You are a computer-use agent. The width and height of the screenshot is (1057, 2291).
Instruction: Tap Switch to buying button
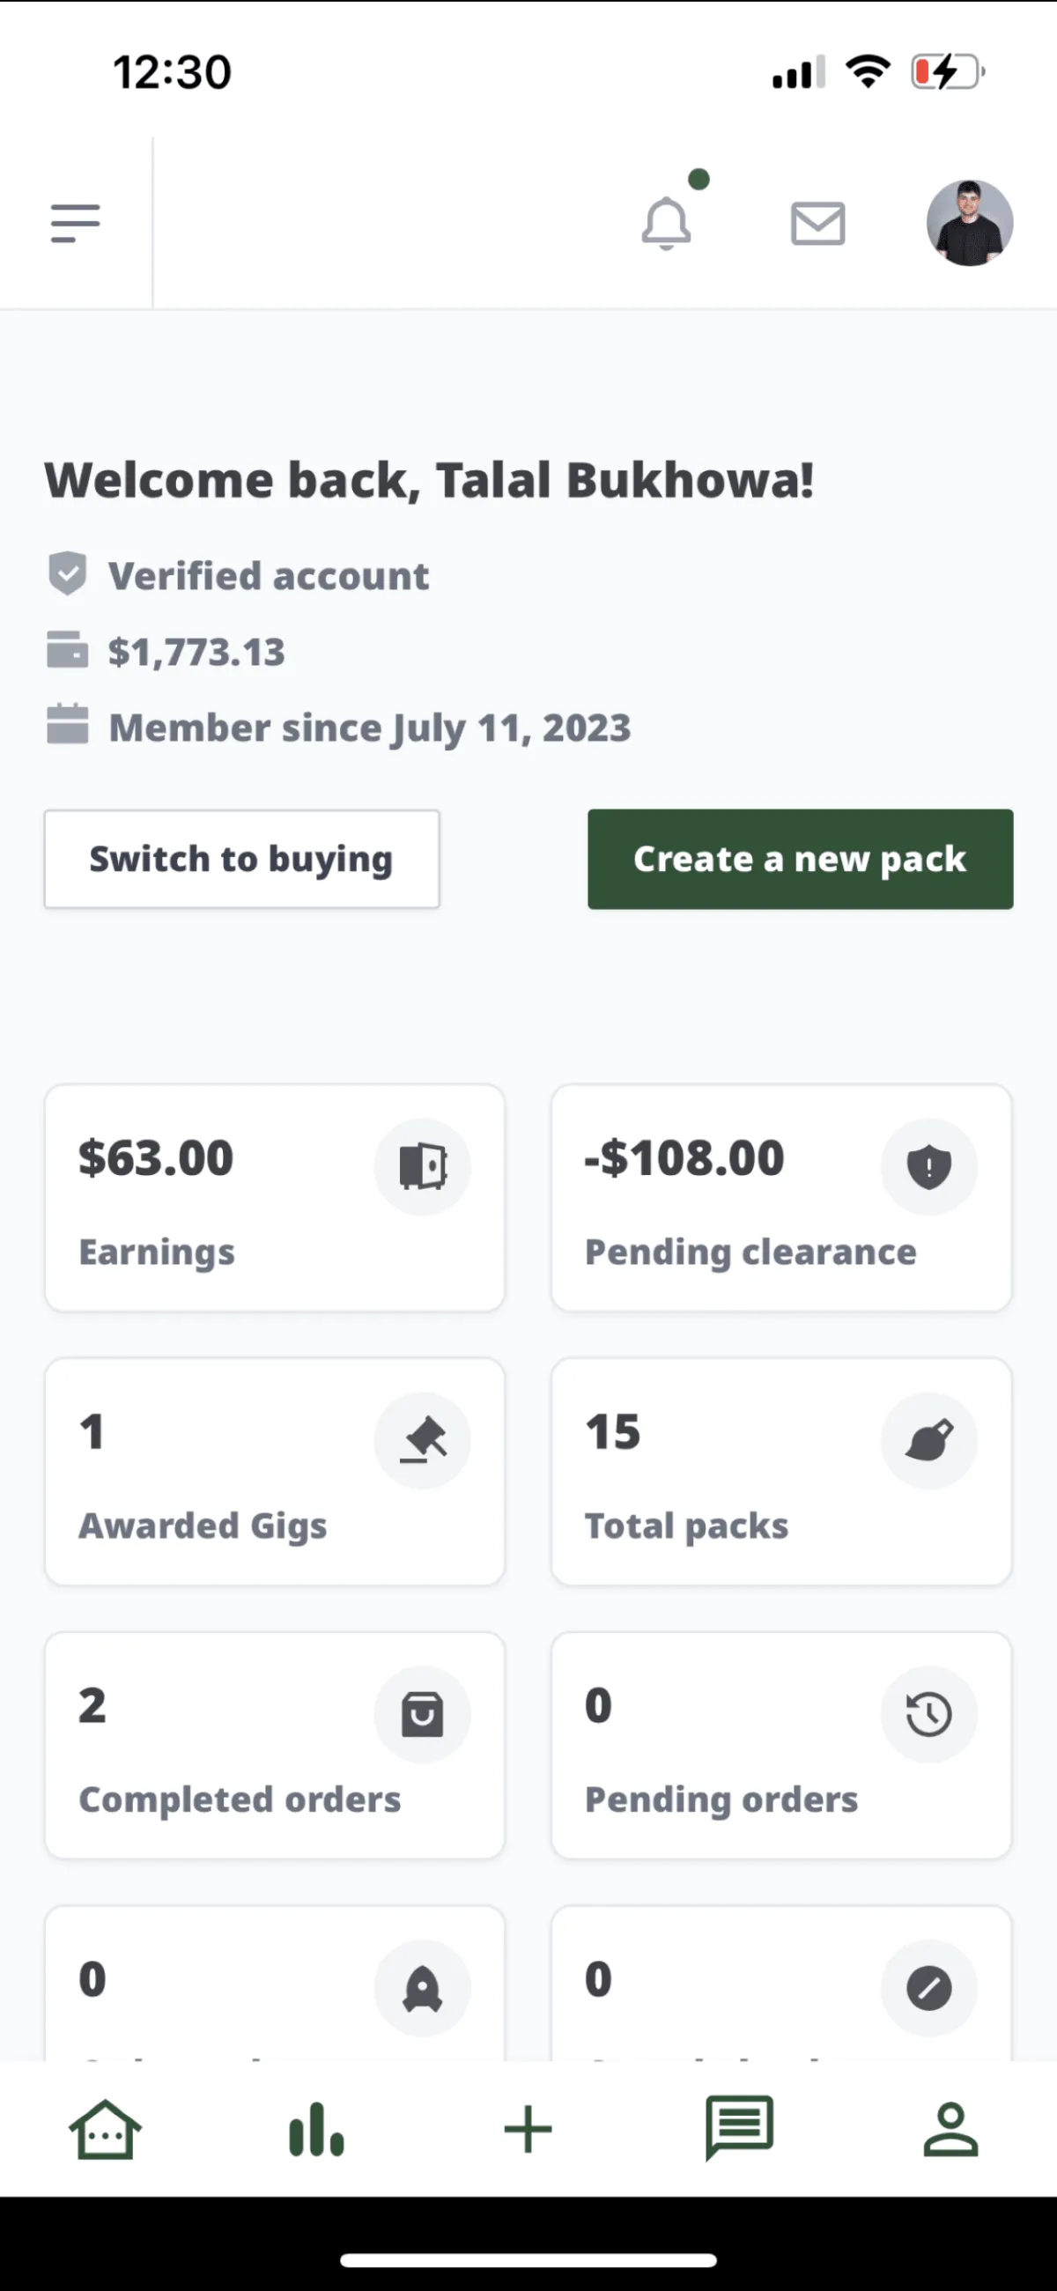[242, 859]
